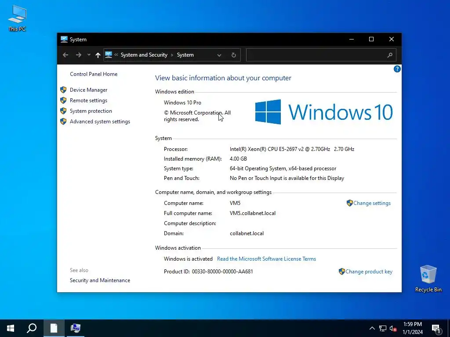Go to Control Panel Home
Viewport: 450px width, 337px height.
click(x=94, y=74)
